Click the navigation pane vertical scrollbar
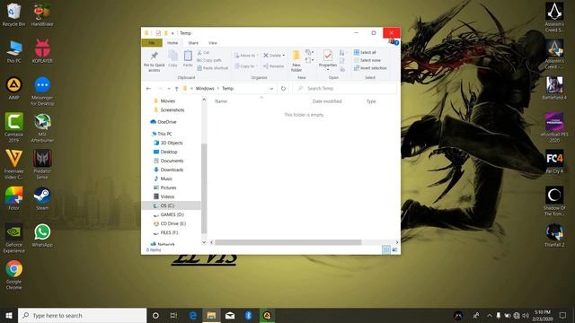This screenshot has width=575, height=323. pos(204,188)
